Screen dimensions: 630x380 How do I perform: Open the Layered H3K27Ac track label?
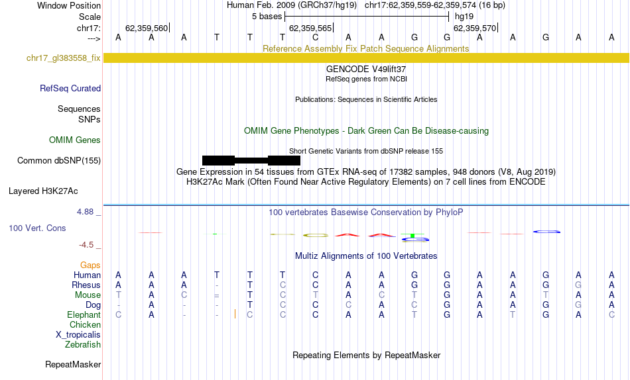pyautogui.click(x=43, y=191)
